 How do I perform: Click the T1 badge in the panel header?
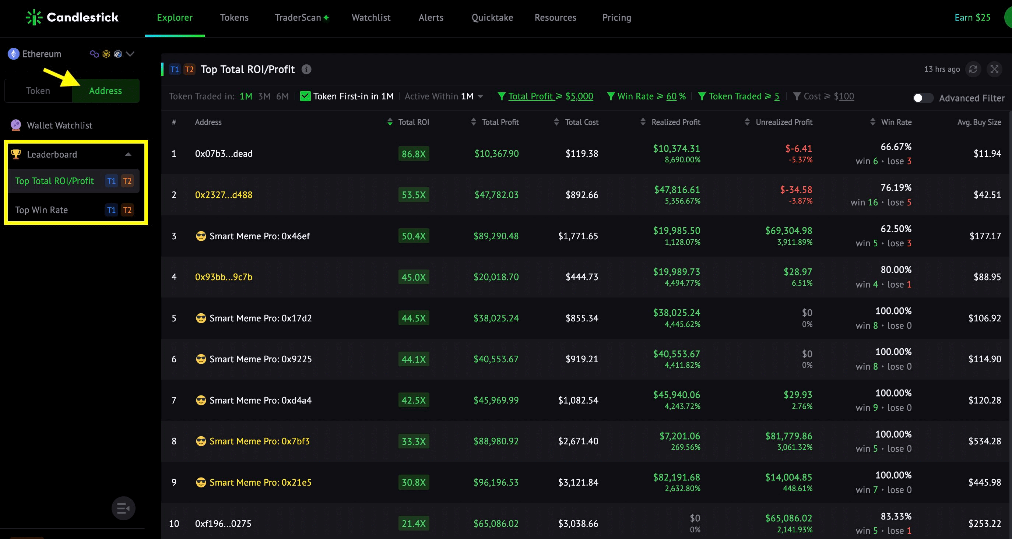pos(175,69)
